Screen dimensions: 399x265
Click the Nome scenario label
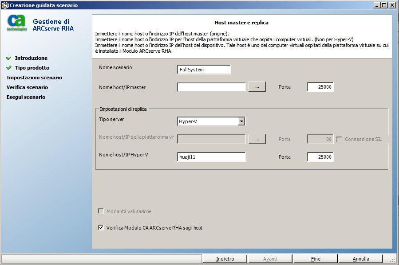115,67
